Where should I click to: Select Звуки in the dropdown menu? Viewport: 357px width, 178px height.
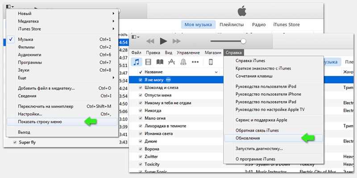point(62,70)
